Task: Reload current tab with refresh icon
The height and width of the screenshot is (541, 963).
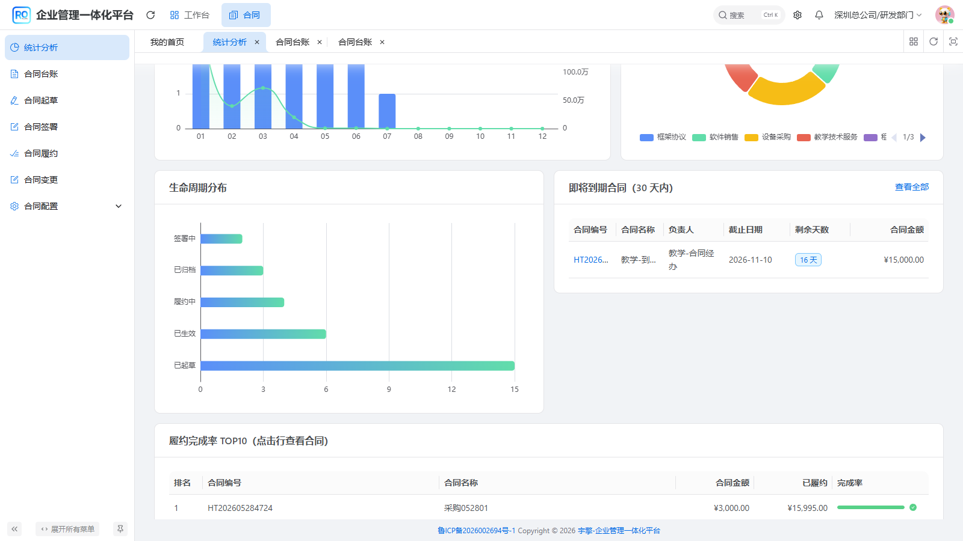Action: (x=934, y=41)
